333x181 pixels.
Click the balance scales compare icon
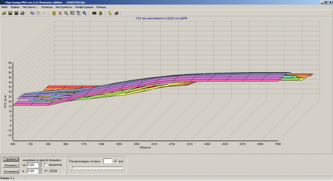(54, 13)
